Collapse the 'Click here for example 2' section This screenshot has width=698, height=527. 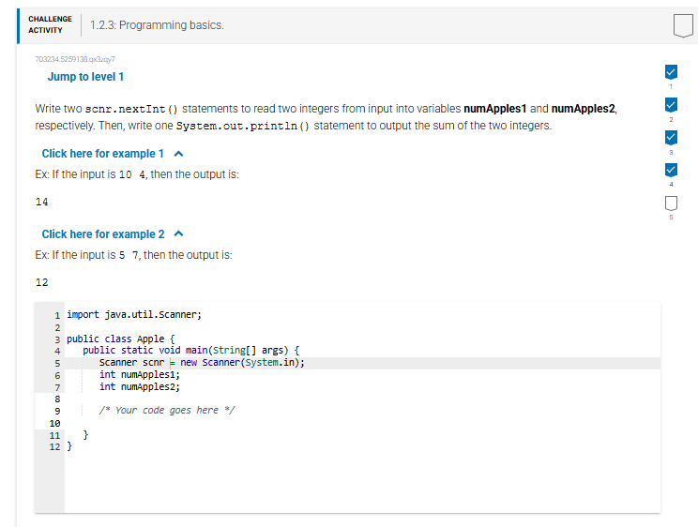coord(103,234)
